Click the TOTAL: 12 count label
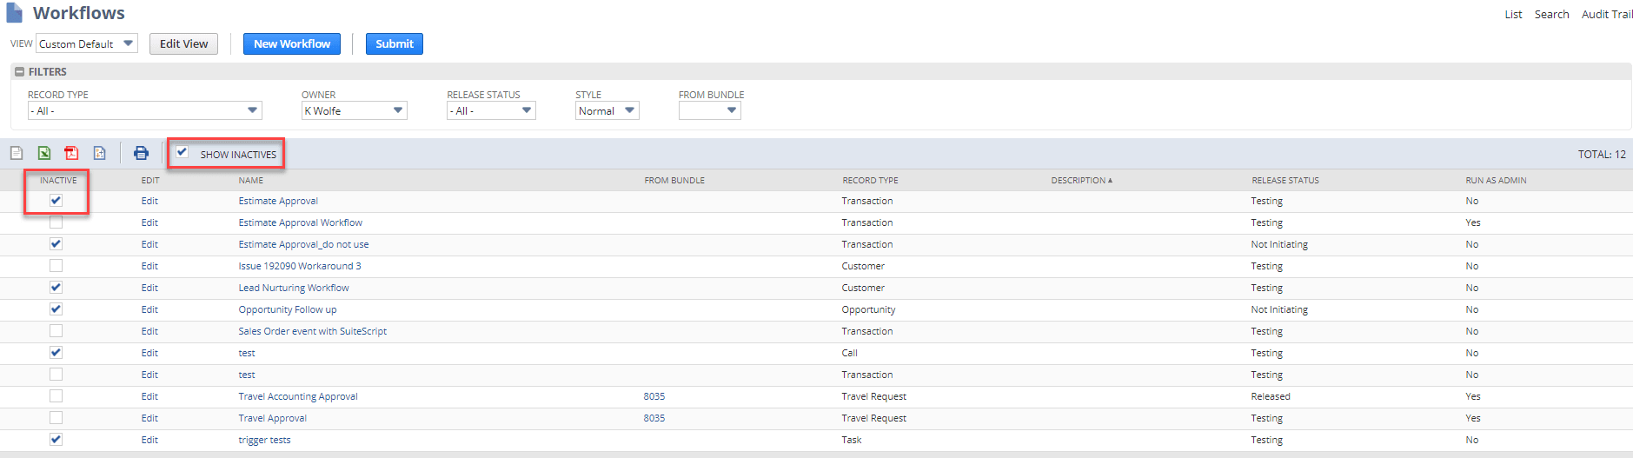 point(1602,154)
